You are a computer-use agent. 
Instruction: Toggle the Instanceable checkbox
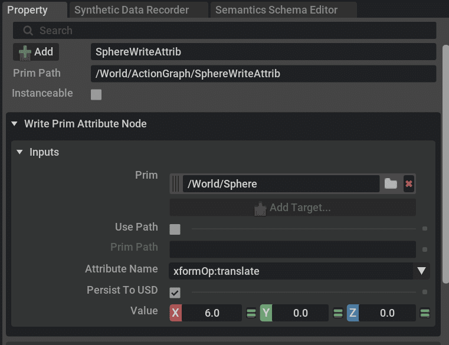pyautogui.click(x=96, y=94)
